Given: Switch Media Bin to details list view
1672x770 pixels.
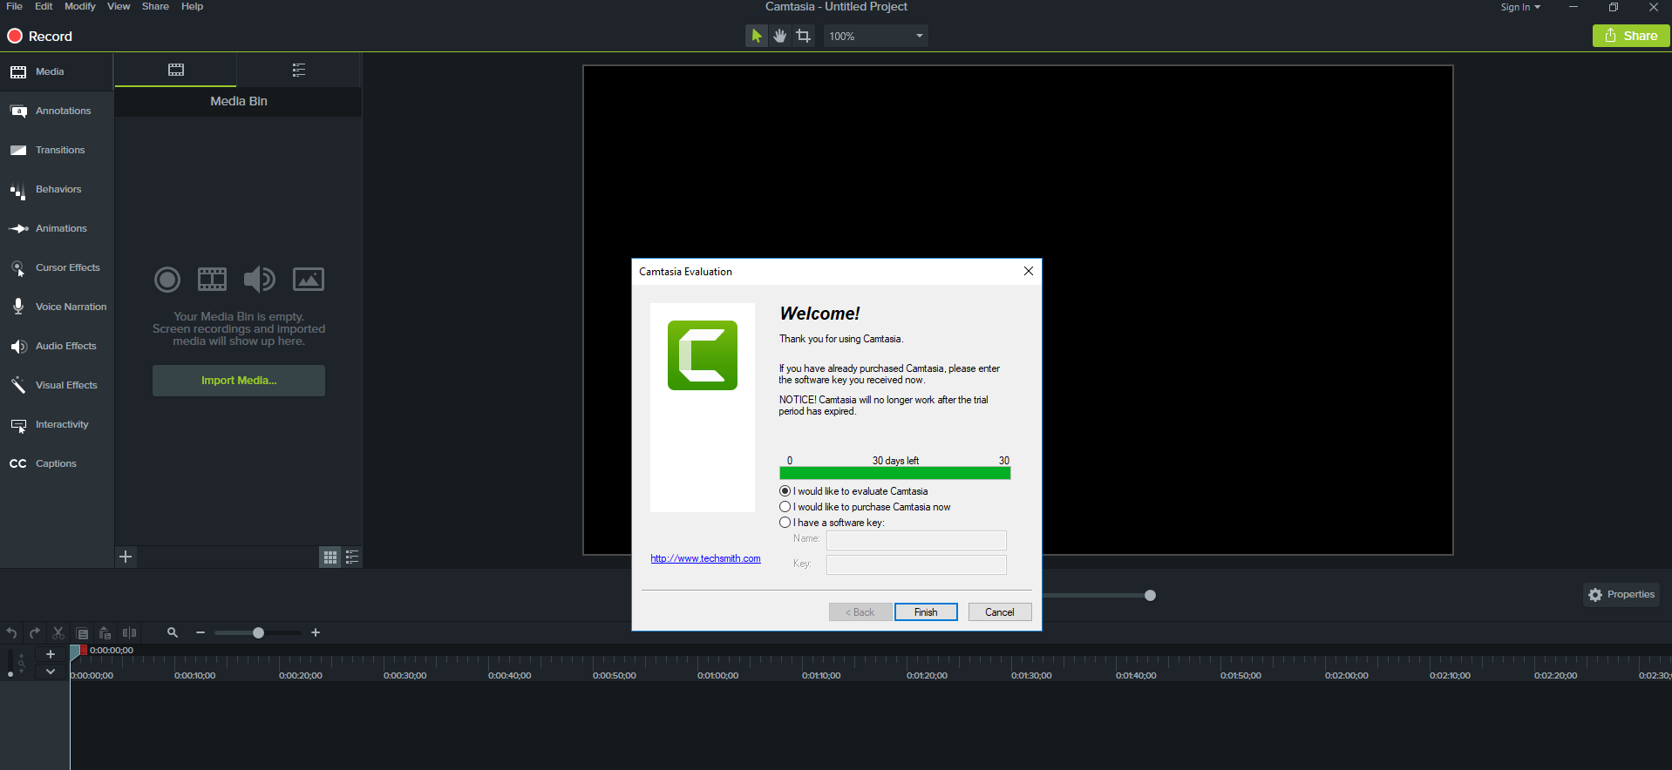Looking at the screenshot, I should [x=352, y=557].
